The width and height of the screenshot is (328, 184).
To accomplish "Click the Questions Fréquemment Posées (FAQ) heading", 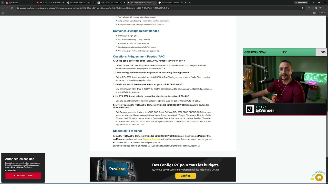I will (x=139, y=56).
